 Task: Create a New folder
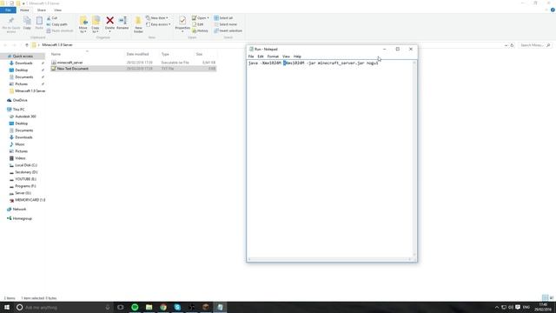[x=138, y=24]
